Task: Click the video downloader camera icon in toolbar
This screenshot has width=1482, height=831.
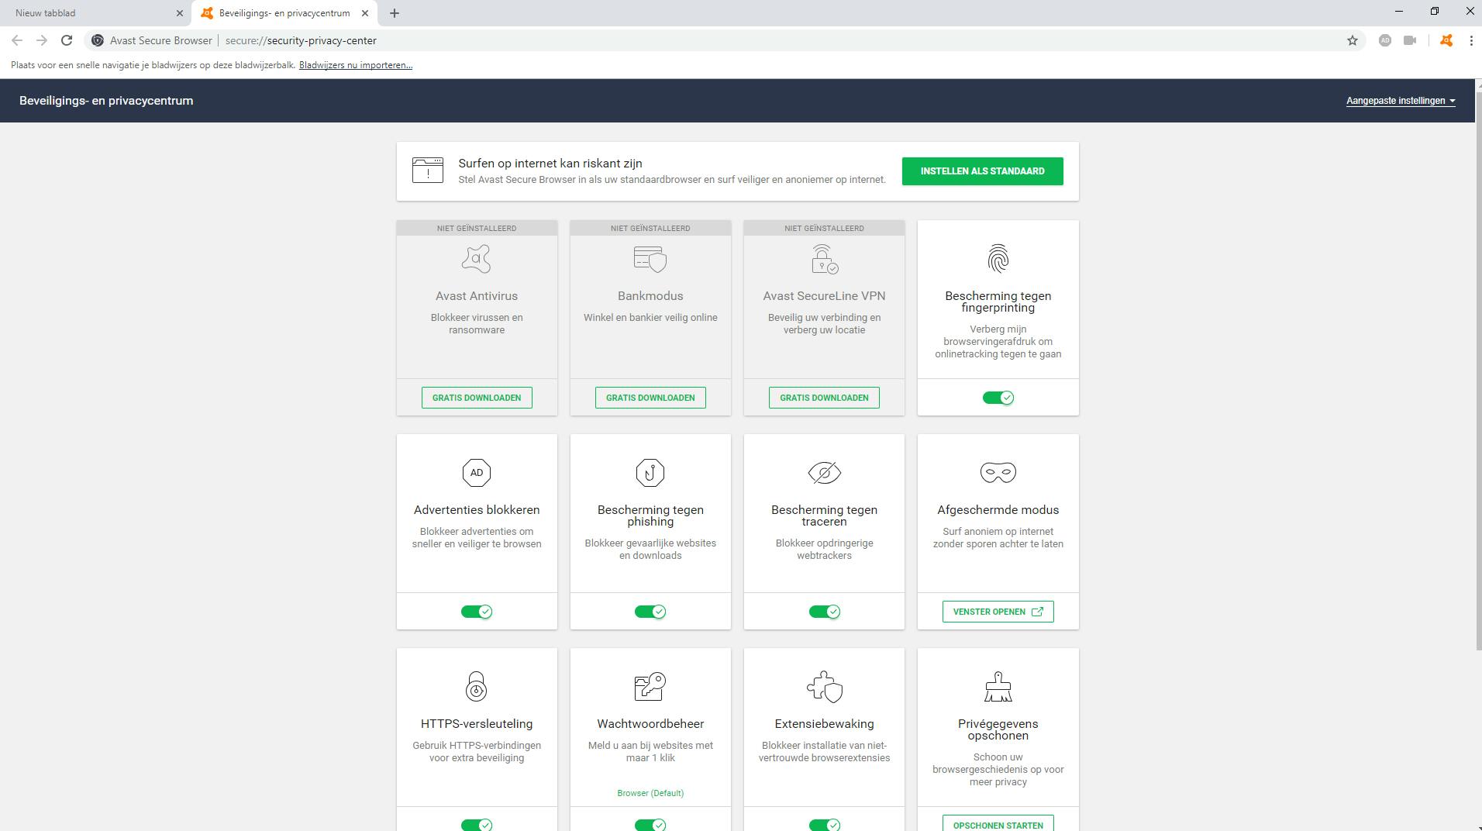Action: pos(1410,40)
